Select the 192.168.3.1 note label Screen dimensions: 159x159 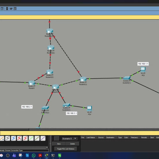coord(72,113)
